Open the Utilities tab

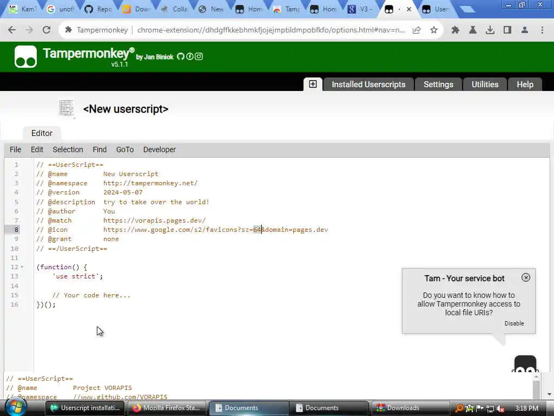485,84
